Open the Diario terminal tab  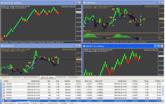pos(72,103)
